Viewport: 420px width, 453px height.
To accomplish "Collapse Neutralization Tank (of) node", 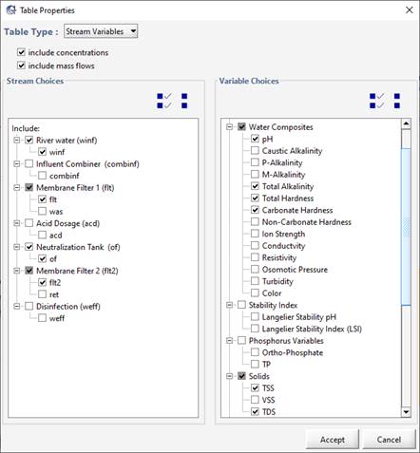I will (x=17, y=247).
